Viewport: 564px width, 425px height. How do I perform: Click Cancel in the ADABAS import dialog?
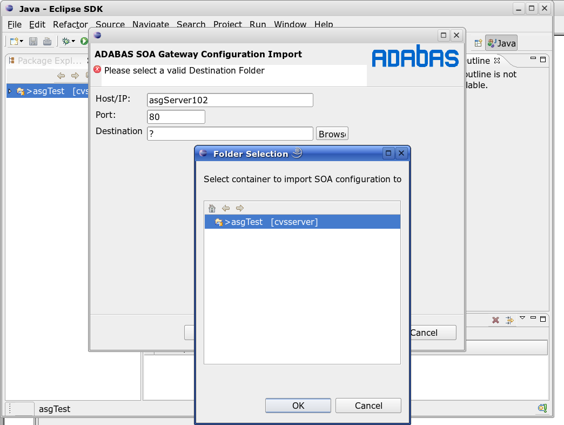[433, 333]
